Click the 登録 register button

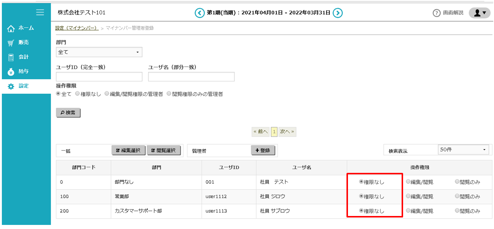pos(263,151)
